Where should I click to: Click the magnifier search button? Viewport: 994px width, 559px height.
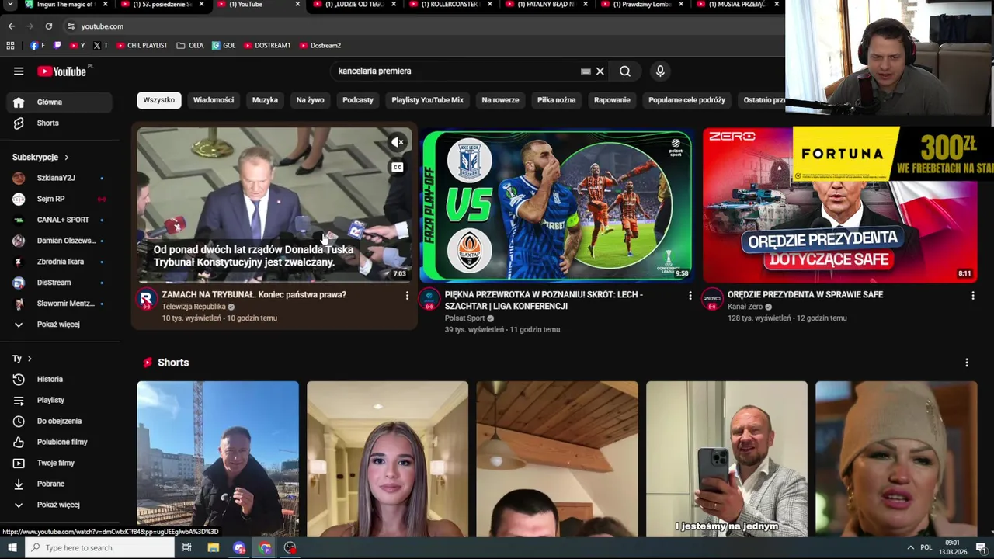(625, 71)
